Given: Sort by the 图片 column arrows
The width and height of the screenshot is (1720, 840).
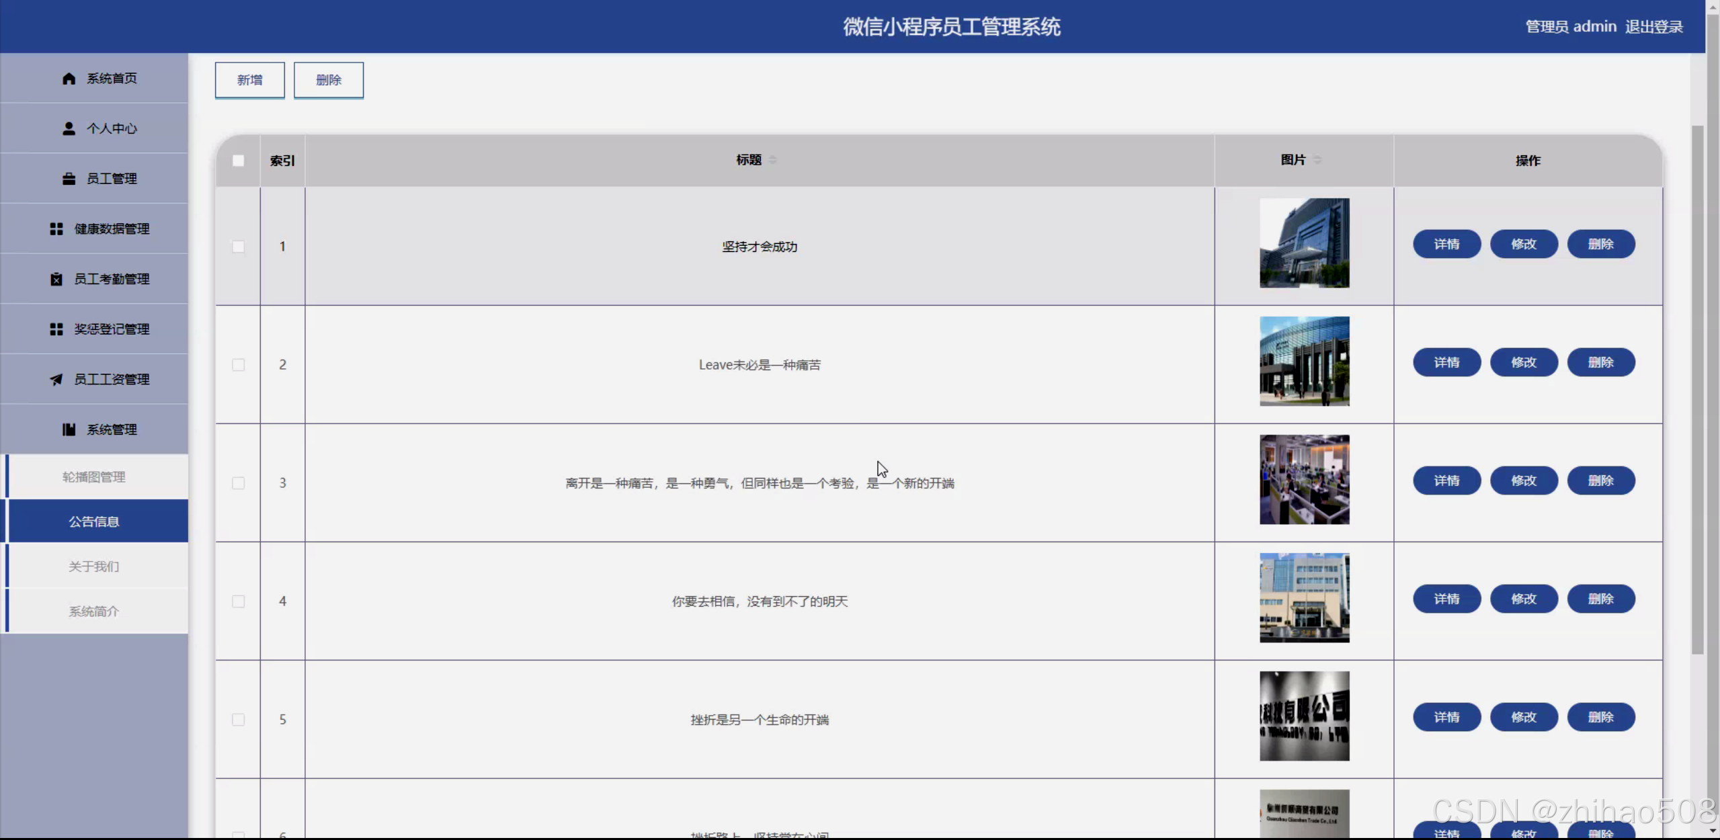Looking at the screenshot, I should [x=1317, y=160].
